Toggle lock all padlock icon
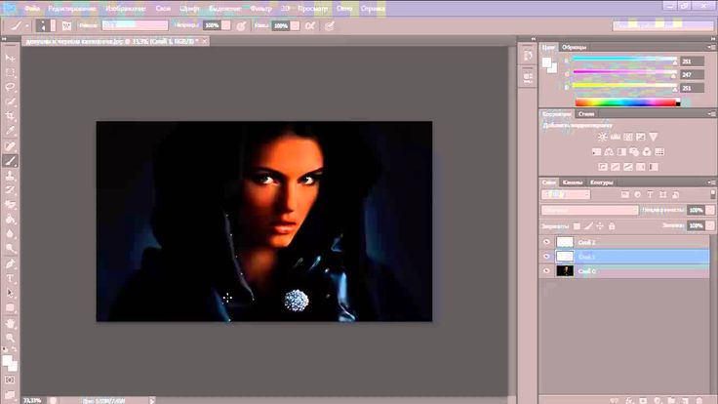Screen dimensions: 718x404 point(612,225)
